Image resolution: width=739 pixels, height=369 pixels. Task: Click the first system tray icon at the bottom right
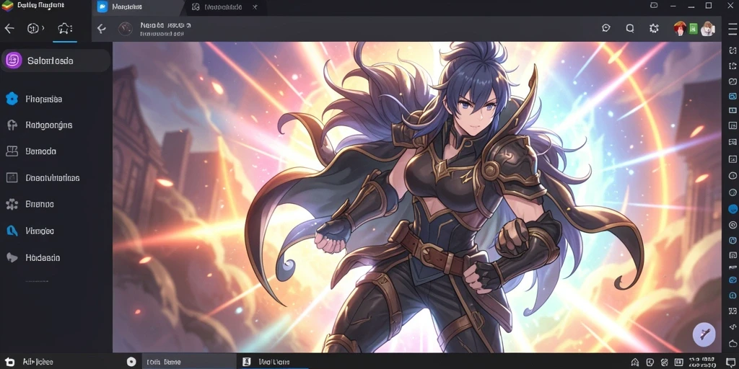pyautogui.click(x=635, y=362)
